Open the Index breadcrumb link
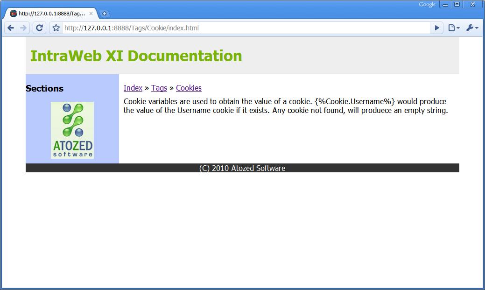This screenshot has width=485, height=290. (133, 88)
